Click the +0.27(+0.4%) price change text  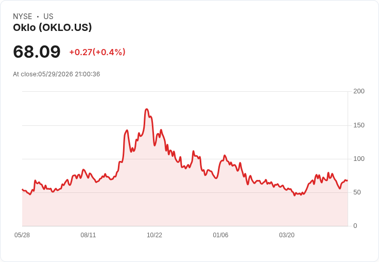point(97,52)
